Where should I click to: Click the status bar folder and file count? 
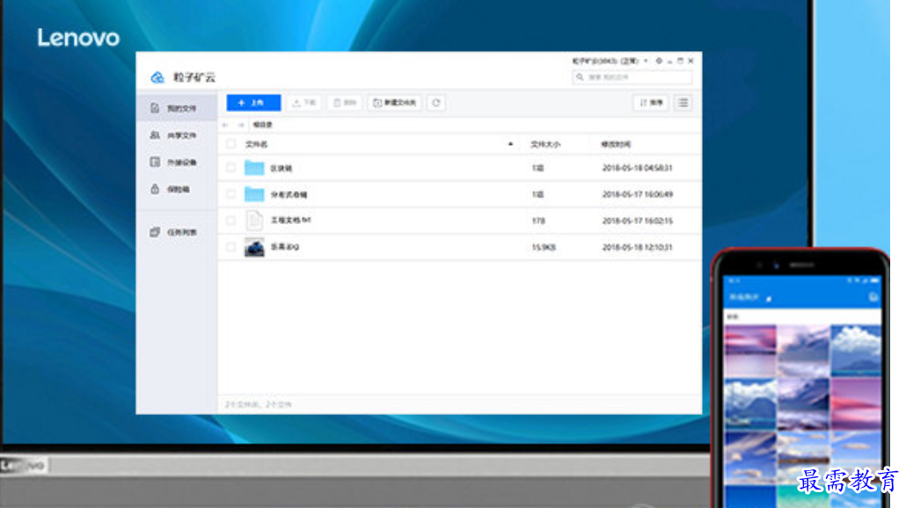259,404
